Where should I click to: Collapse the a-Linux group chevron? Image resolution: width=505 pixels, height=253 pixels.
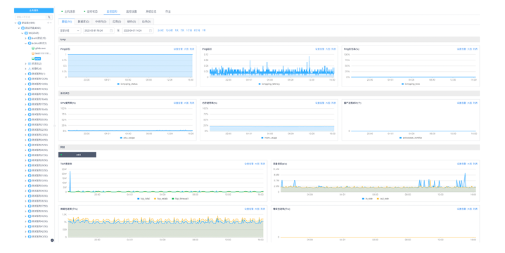tap(26, 43)
